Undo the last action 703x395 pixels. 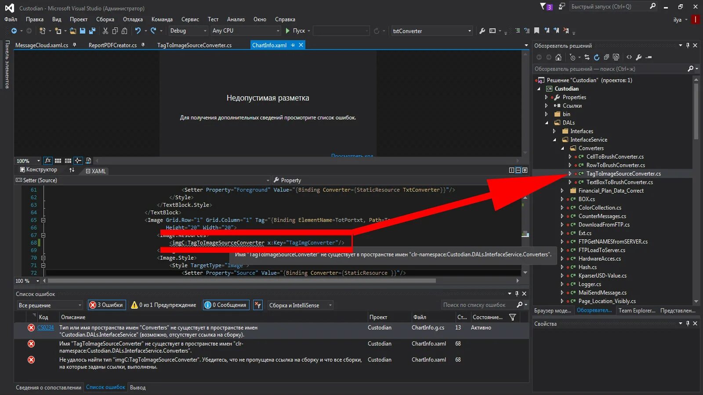(x=138, y=31)
